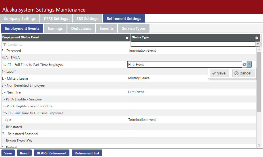The height and width of the screenshot is (157, 263).
Task: Open Employment Status Event column settings gear
Action: pyautogui.click(x=127, y=38)
